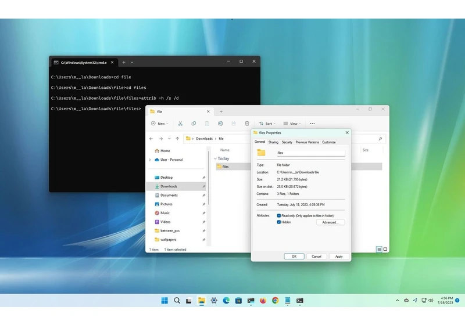This screenshot has width=465, height=325.
Task: Click the Rename icon in File Explorer toolbar
Action: [x=220, y=124]
